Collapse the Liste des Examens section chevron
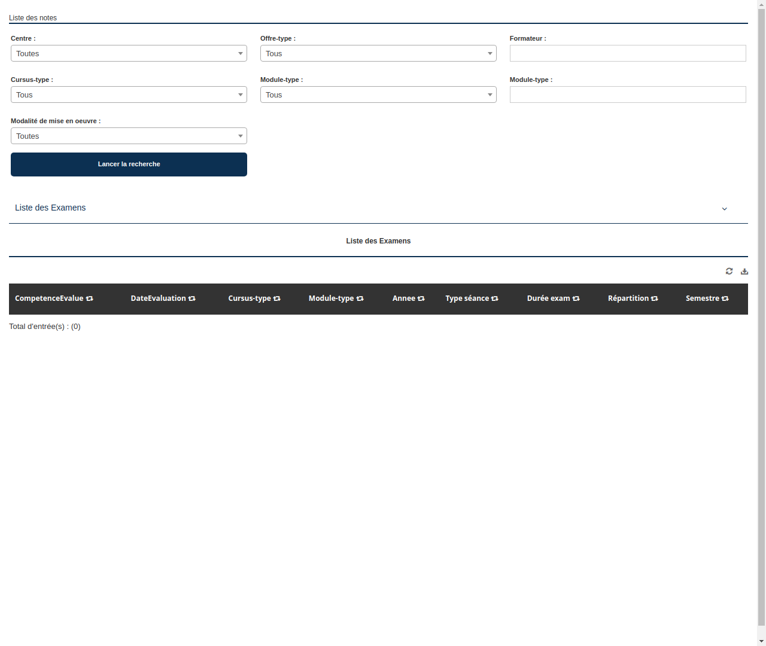This screenshot has width=766, height=646. coord(724,209)
